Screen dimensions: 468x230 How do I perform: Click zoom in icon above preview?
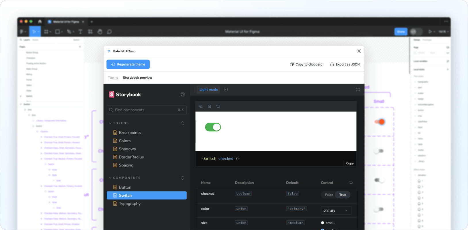(201, 106)
